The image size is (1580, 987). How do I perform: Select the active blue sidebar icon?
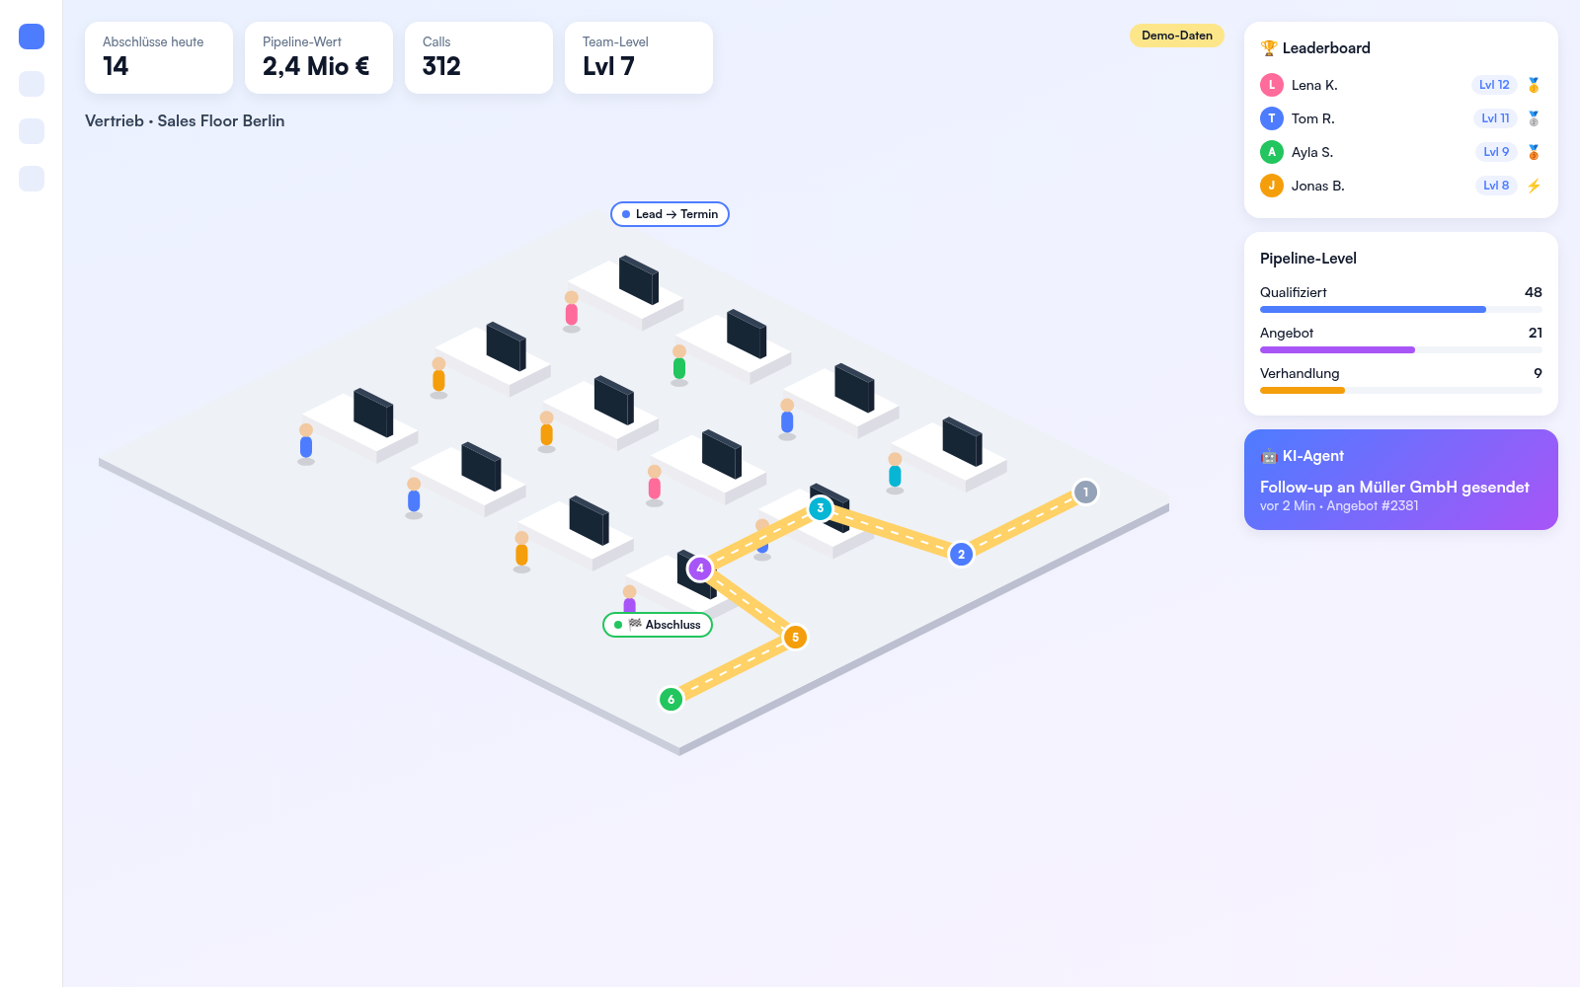point(32,37)
